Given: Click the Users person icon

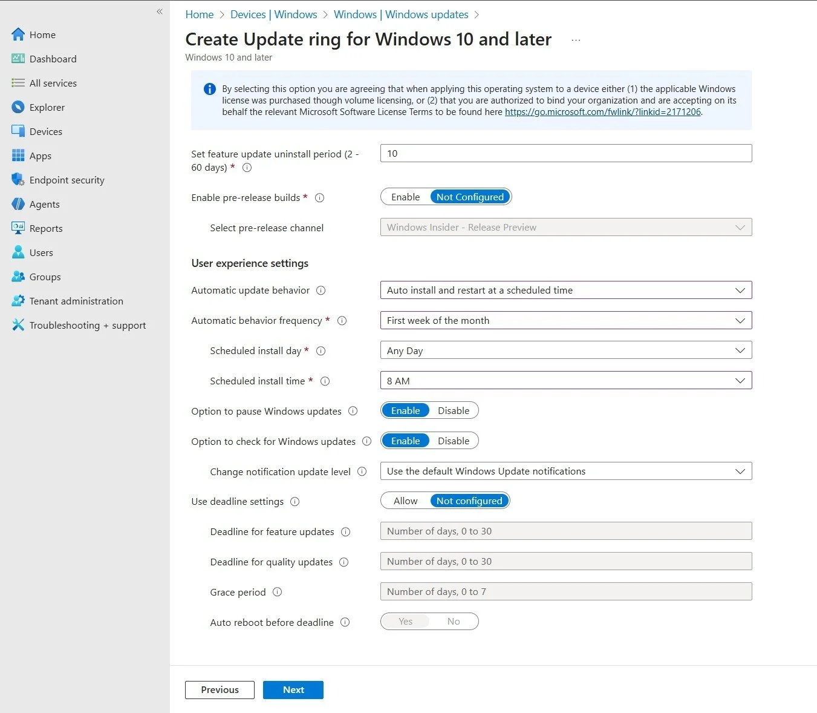Looking at the screenshot, I should [18, 252].
